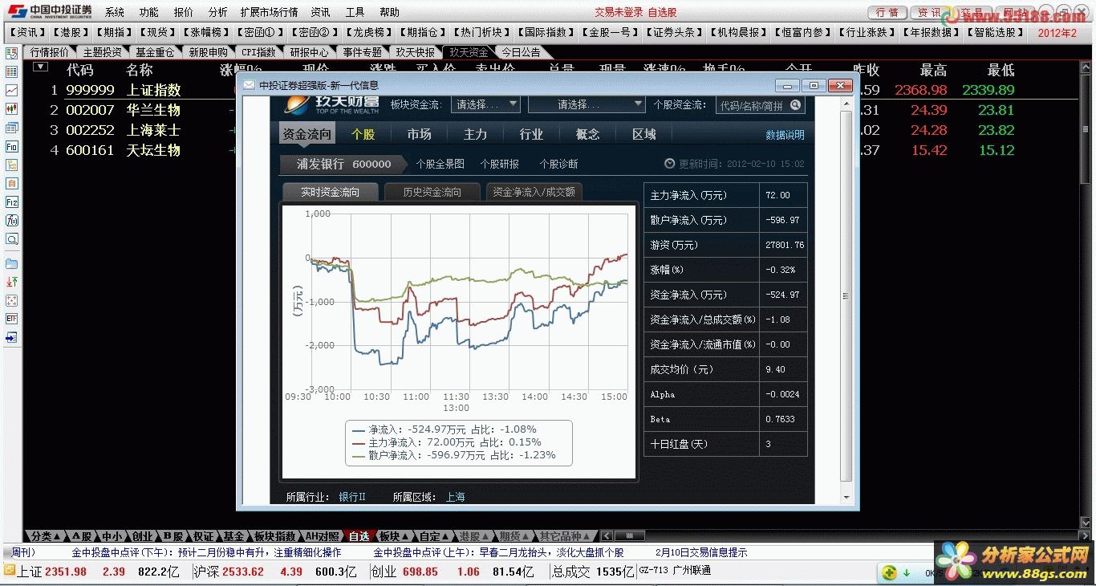Viewport: 1096px width, 586px height.
Task: Click the stock code/name search input field
Action: [752, 105]
